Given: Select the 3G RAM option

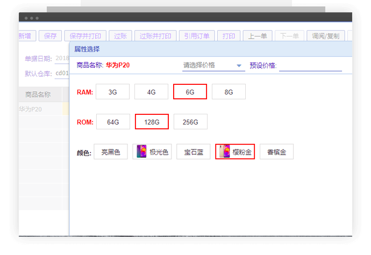Looking at the screenshot, I should (112, 92).
